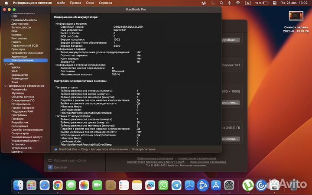
Task: Click the Информация об аккумуляторе heading
Action: pyautogui.click(x=76, y=17)
